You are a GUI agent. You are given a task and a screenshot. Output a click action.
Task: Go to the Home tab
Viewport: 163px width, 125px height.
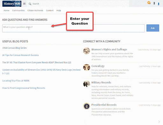pos(6,10)
